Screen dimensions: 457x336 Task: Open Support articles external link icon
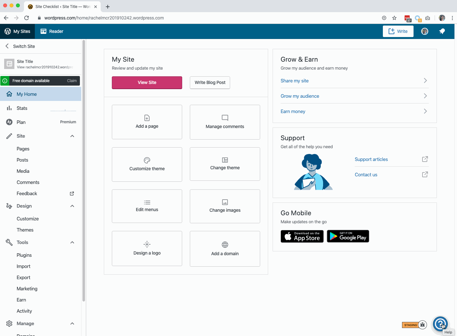pos(425,159)
